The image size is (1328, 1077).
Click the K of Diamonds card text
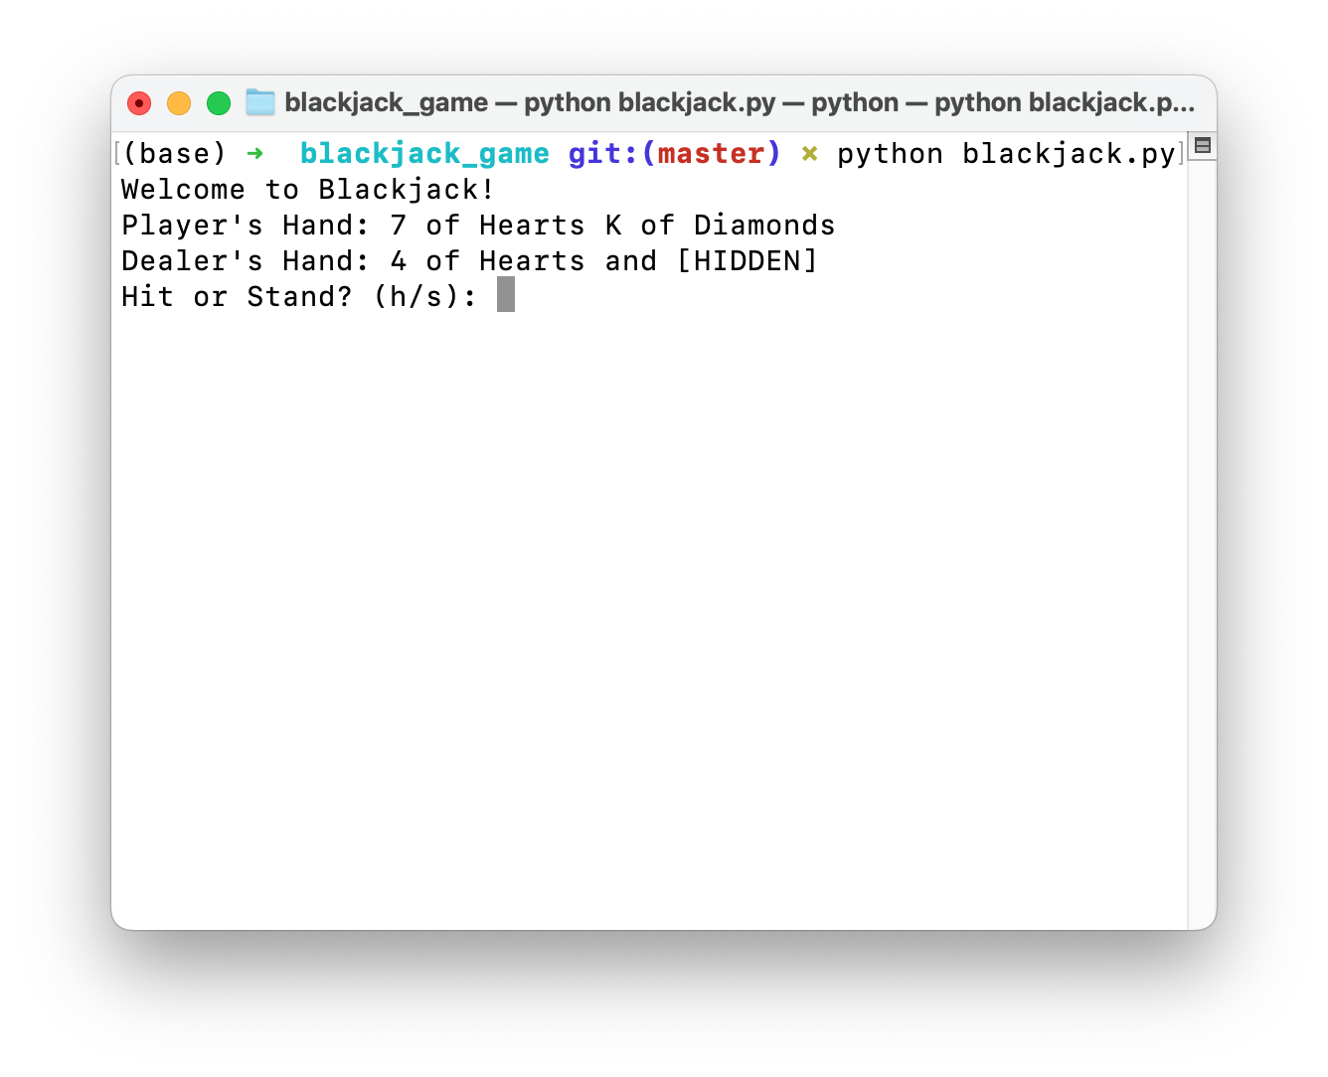(x=721, y=226)
